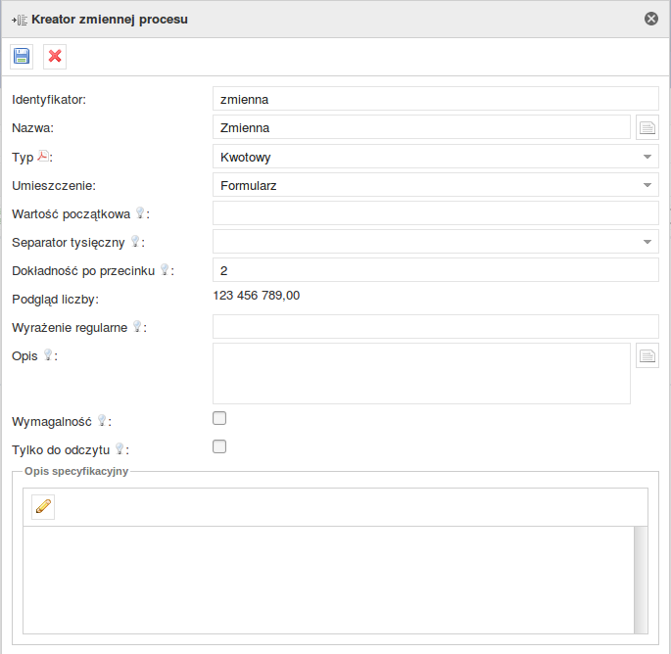
Task: Check the Tylko do odczytu checkbox
Action: point(219,447)
